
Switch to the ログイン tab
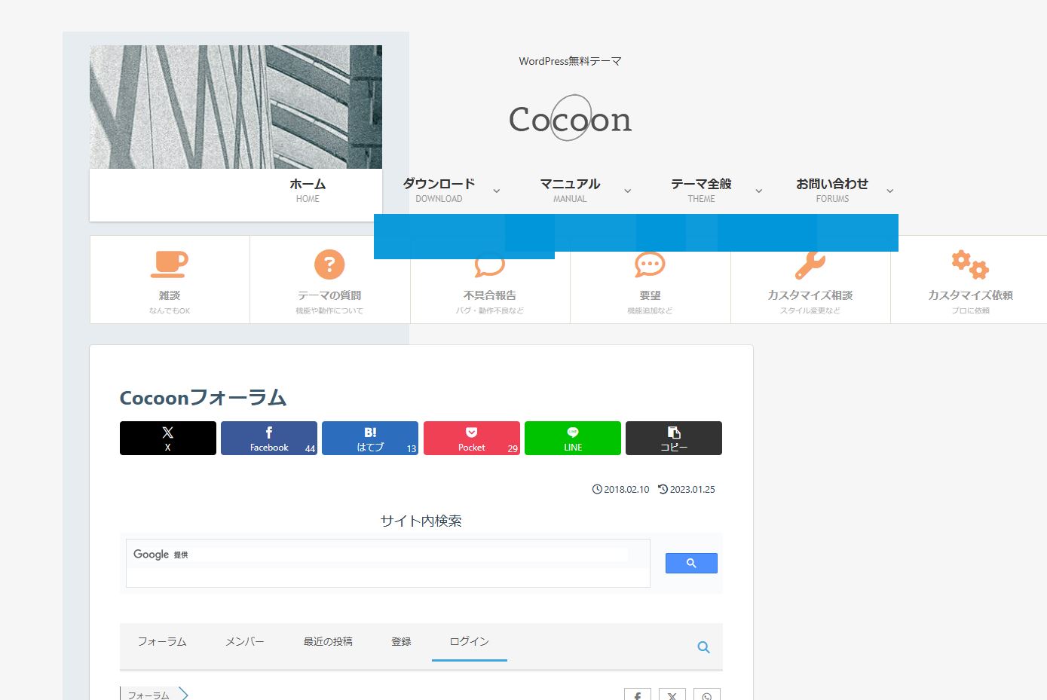(x=470, y=641)
